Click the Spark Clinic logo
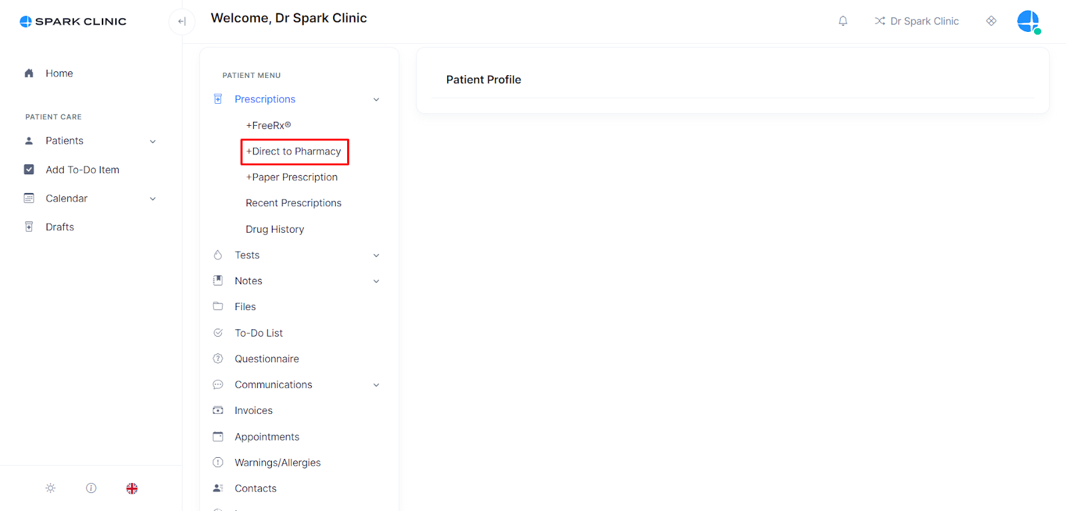This screenshot has height=511, width=1066. click(73, 21)
